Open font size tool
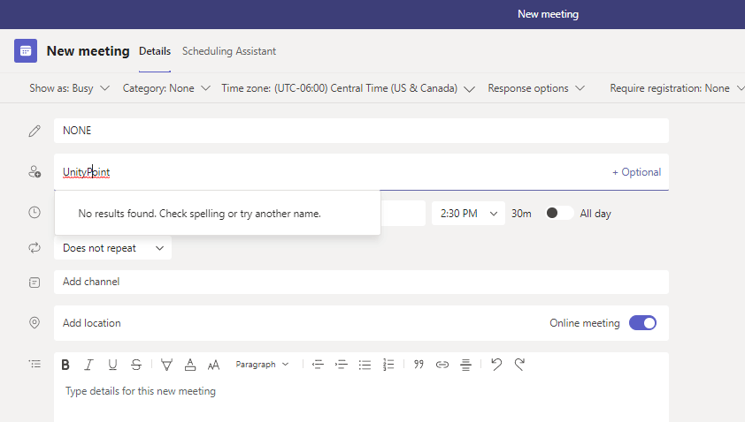Image resolution: width=745 pixels, height=422 pixels. pyautogui.click(x=214, y=365)
